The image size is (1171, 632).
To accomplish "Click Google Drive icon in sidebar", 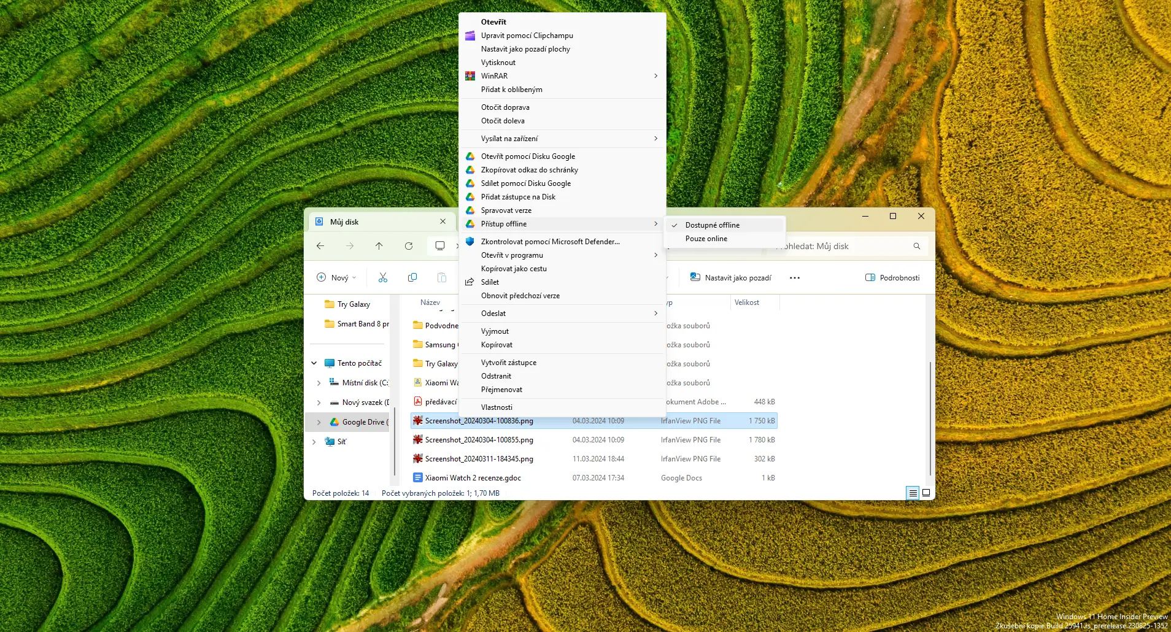I will click(x=334, y=422).
